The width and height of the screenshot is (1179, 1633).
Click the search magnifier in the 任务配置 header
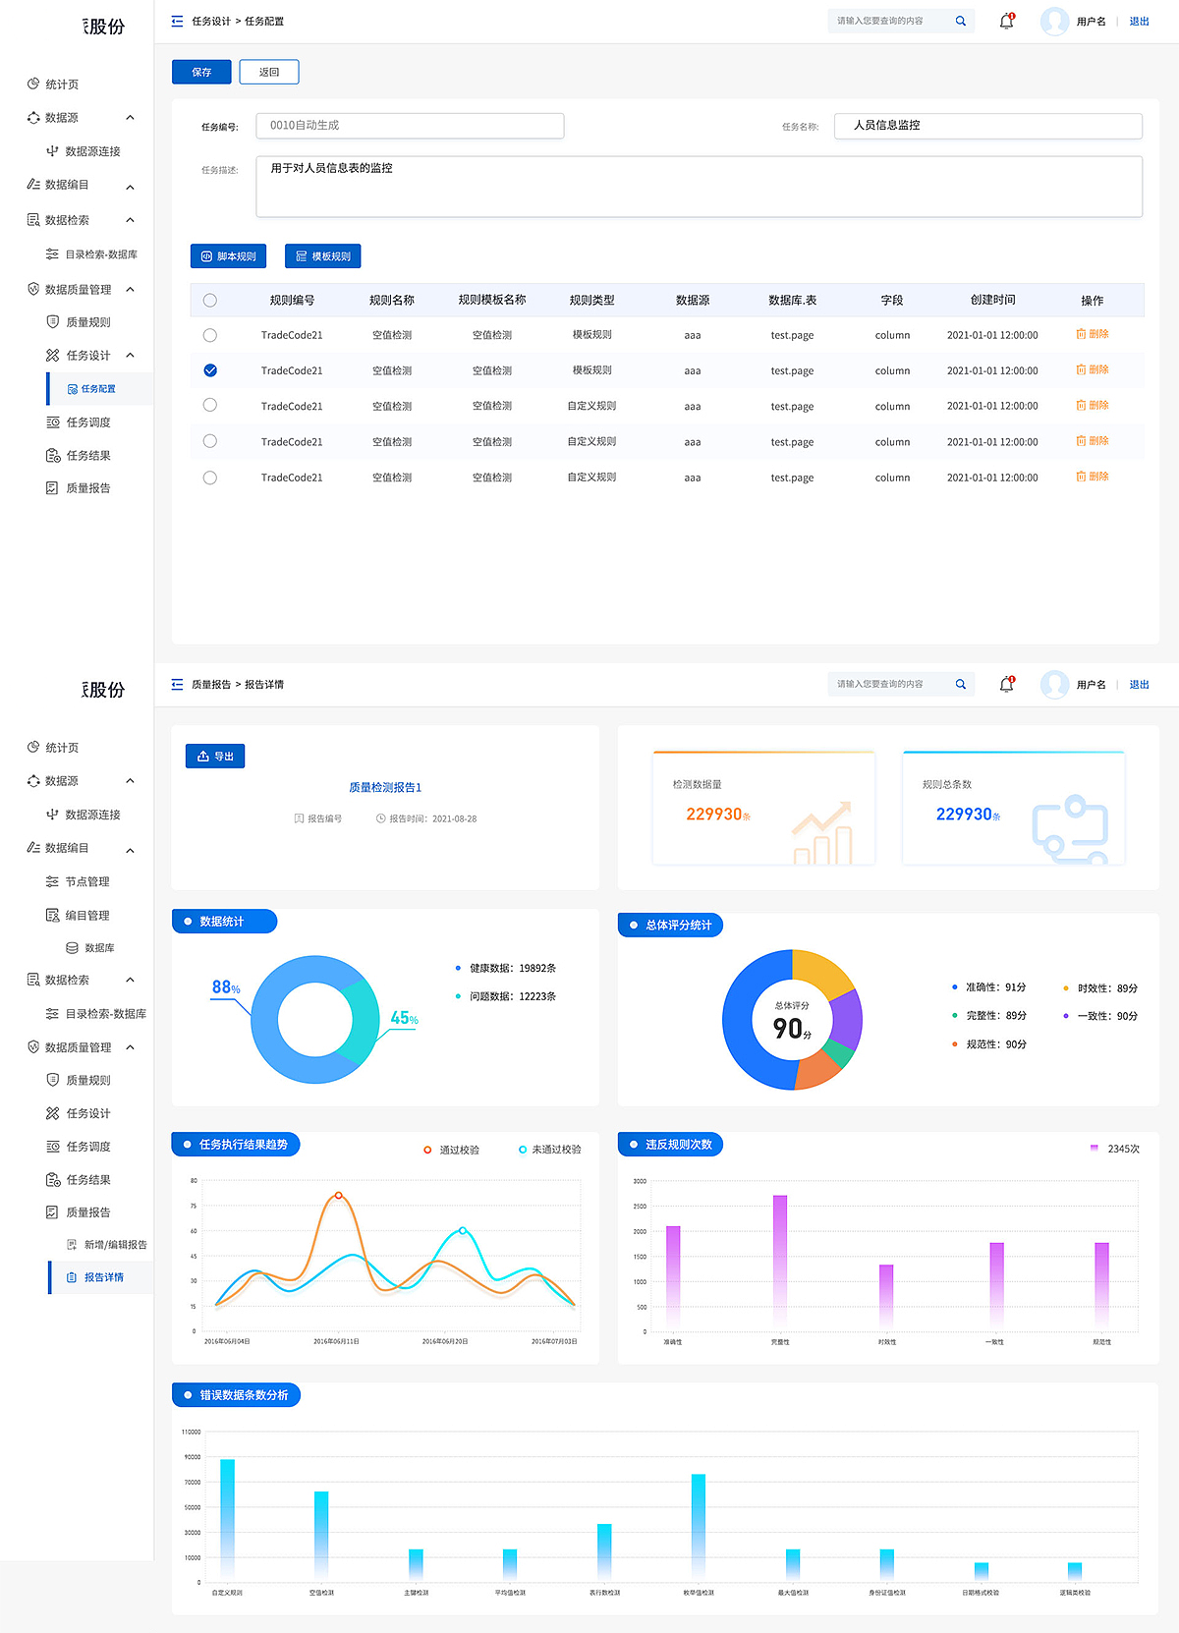[961, 21]
